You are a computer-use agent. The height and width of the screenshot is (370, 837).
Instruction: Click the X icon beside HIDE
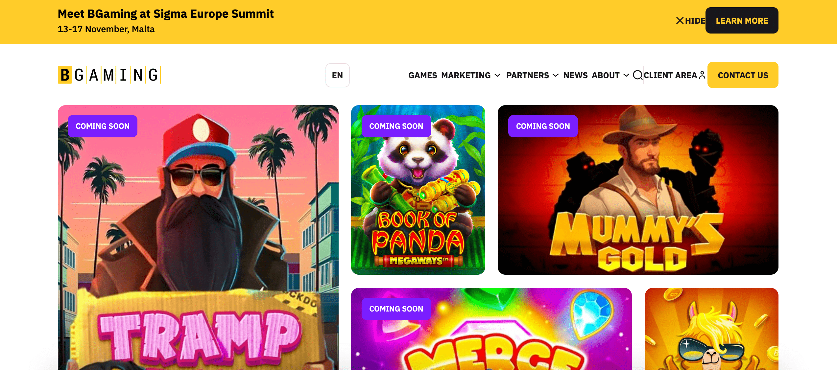tap(680, 21)
